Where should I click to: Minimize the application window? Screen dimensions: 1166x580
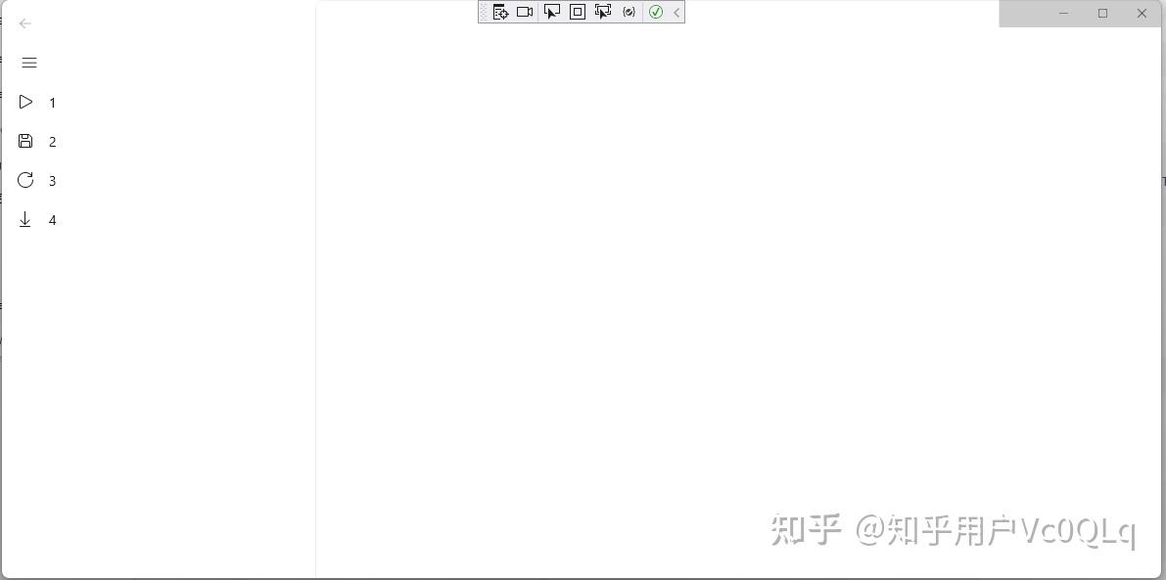(x=1063, y=14)
